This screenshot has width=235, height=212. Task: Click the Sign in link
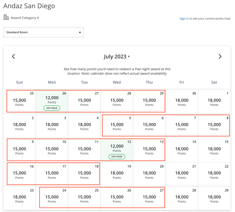[184, 19]
